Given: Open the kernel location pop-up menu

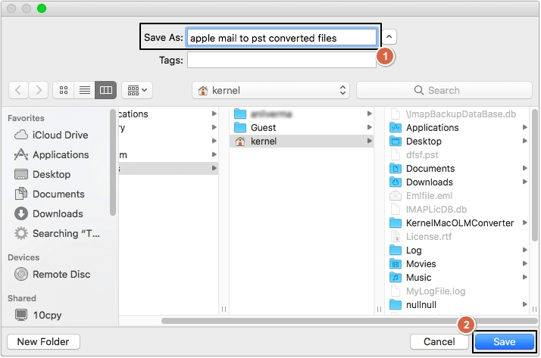Looking at the screenshot, I should [x=270, y=90].
